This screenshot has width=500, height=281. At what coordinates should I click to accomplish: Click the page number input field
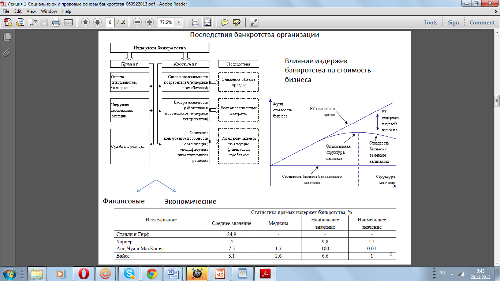(x=109, y=22)
